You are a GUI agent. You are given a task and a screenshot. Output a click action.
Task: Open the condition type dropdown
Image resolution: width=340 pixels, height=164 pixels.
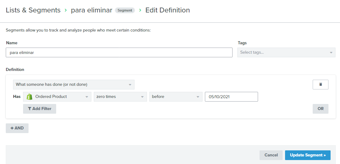[x=74, y=85]
